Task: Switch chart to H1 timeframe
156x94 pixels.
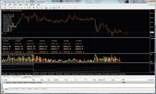Action: coord(18,8)
